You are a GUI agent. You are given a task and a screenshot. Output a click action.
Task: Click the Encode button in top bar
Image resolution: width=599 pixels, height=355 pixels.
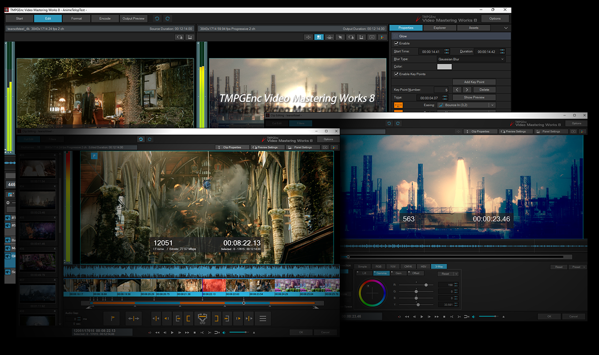105,19
